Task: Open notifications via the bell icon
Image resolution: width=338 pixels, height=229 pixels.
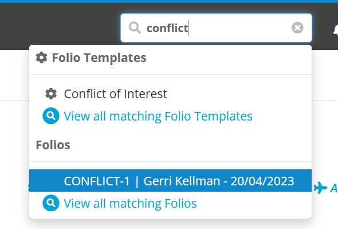Action: pos(335,30)
